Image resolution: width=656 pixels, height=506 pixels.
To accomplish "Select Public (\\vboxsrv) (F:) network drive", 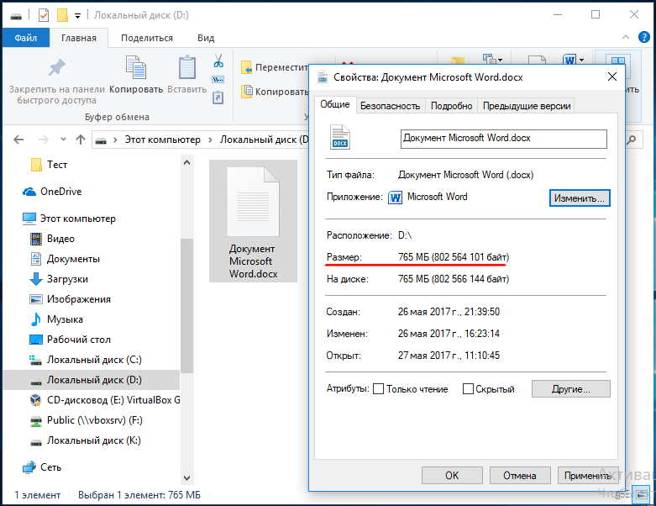I will (87, 420).
